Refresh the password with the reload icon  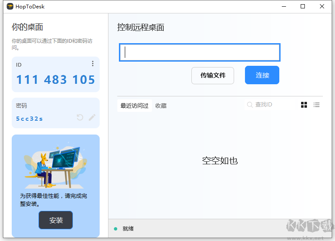80,117
